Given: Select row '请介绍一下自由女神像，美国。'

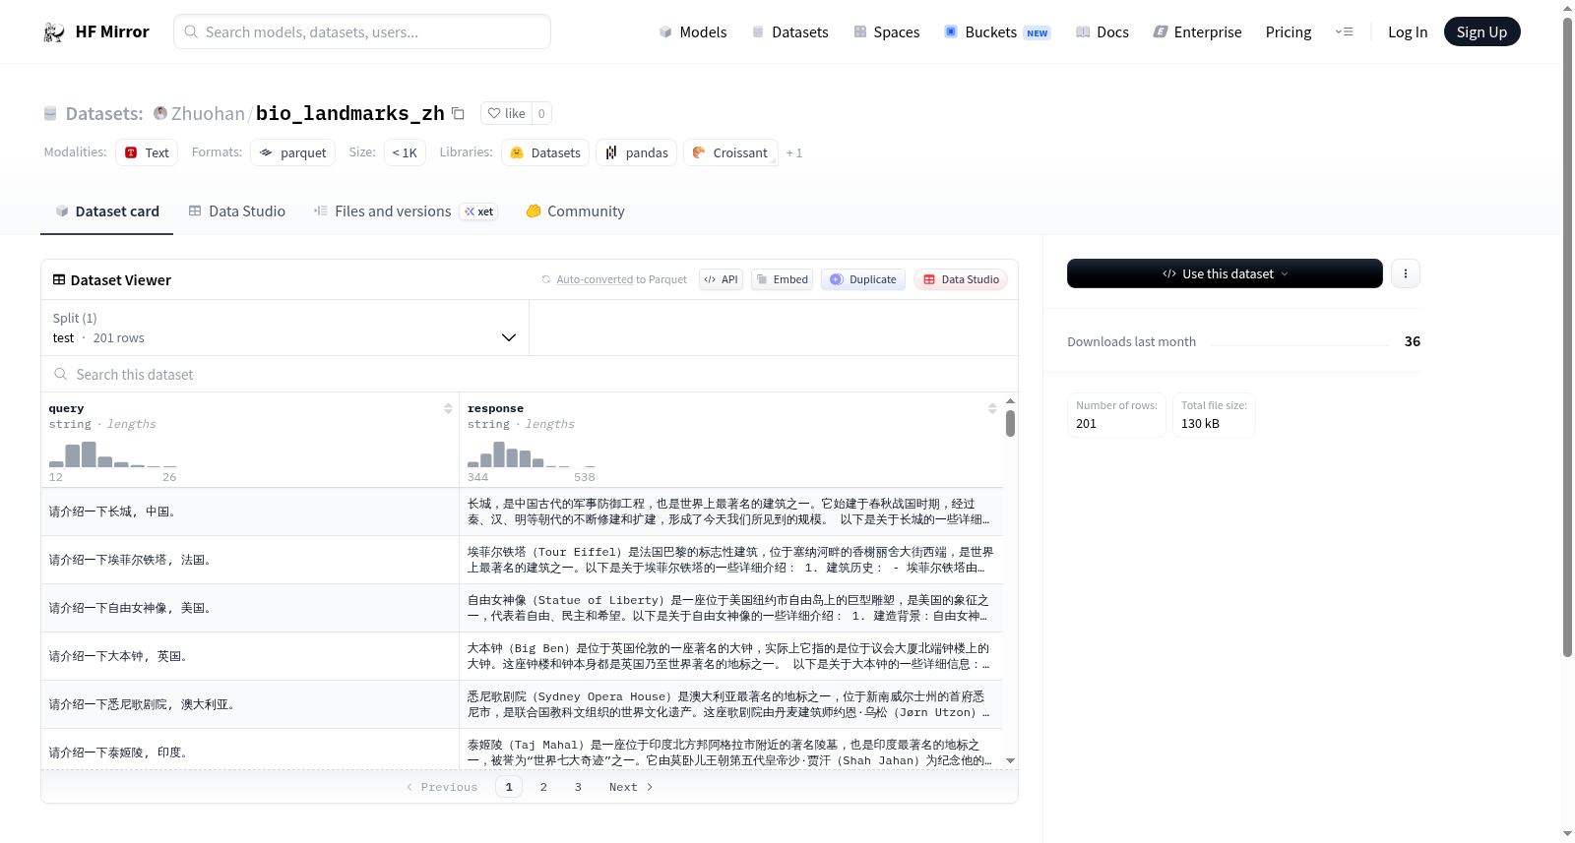Looking at the screenshot, I should click(x=522, y=608).
